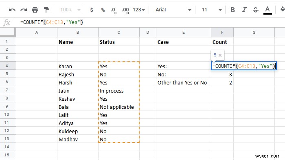Select the In process status cell
This screenshot has height=160, width=285.
119,90
